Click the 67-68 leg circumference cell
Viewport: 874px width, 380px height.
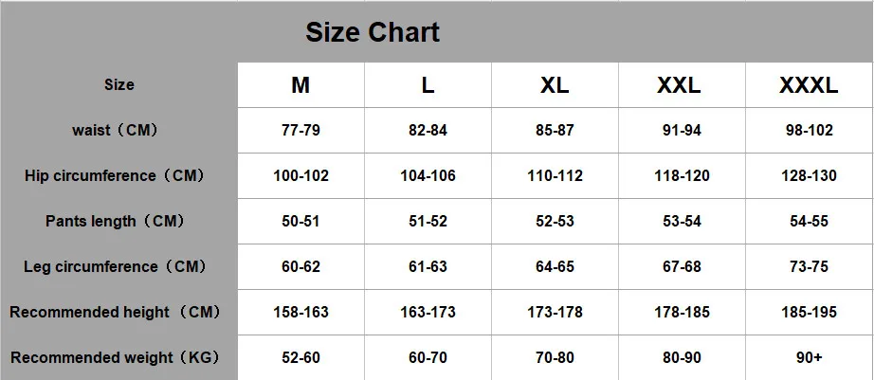(x=682, y=267)
